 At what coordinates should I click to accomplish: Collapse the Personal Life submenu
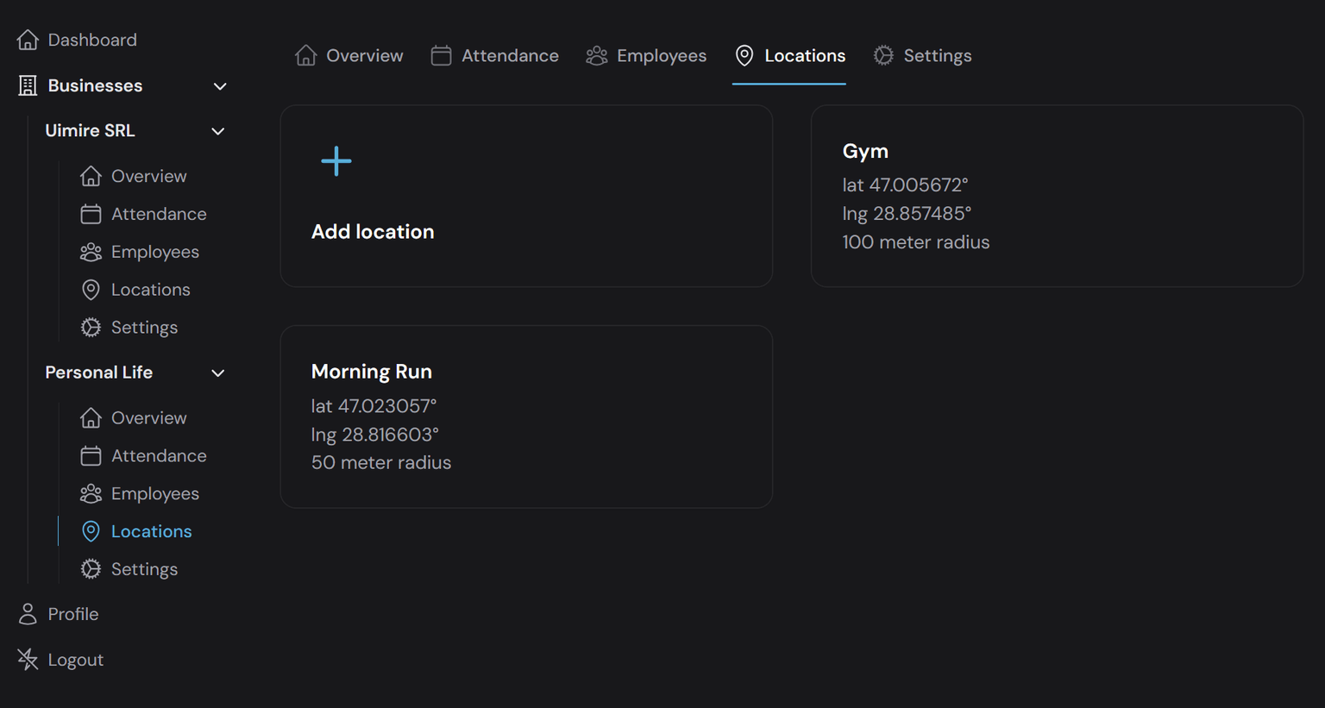[217, 373]
